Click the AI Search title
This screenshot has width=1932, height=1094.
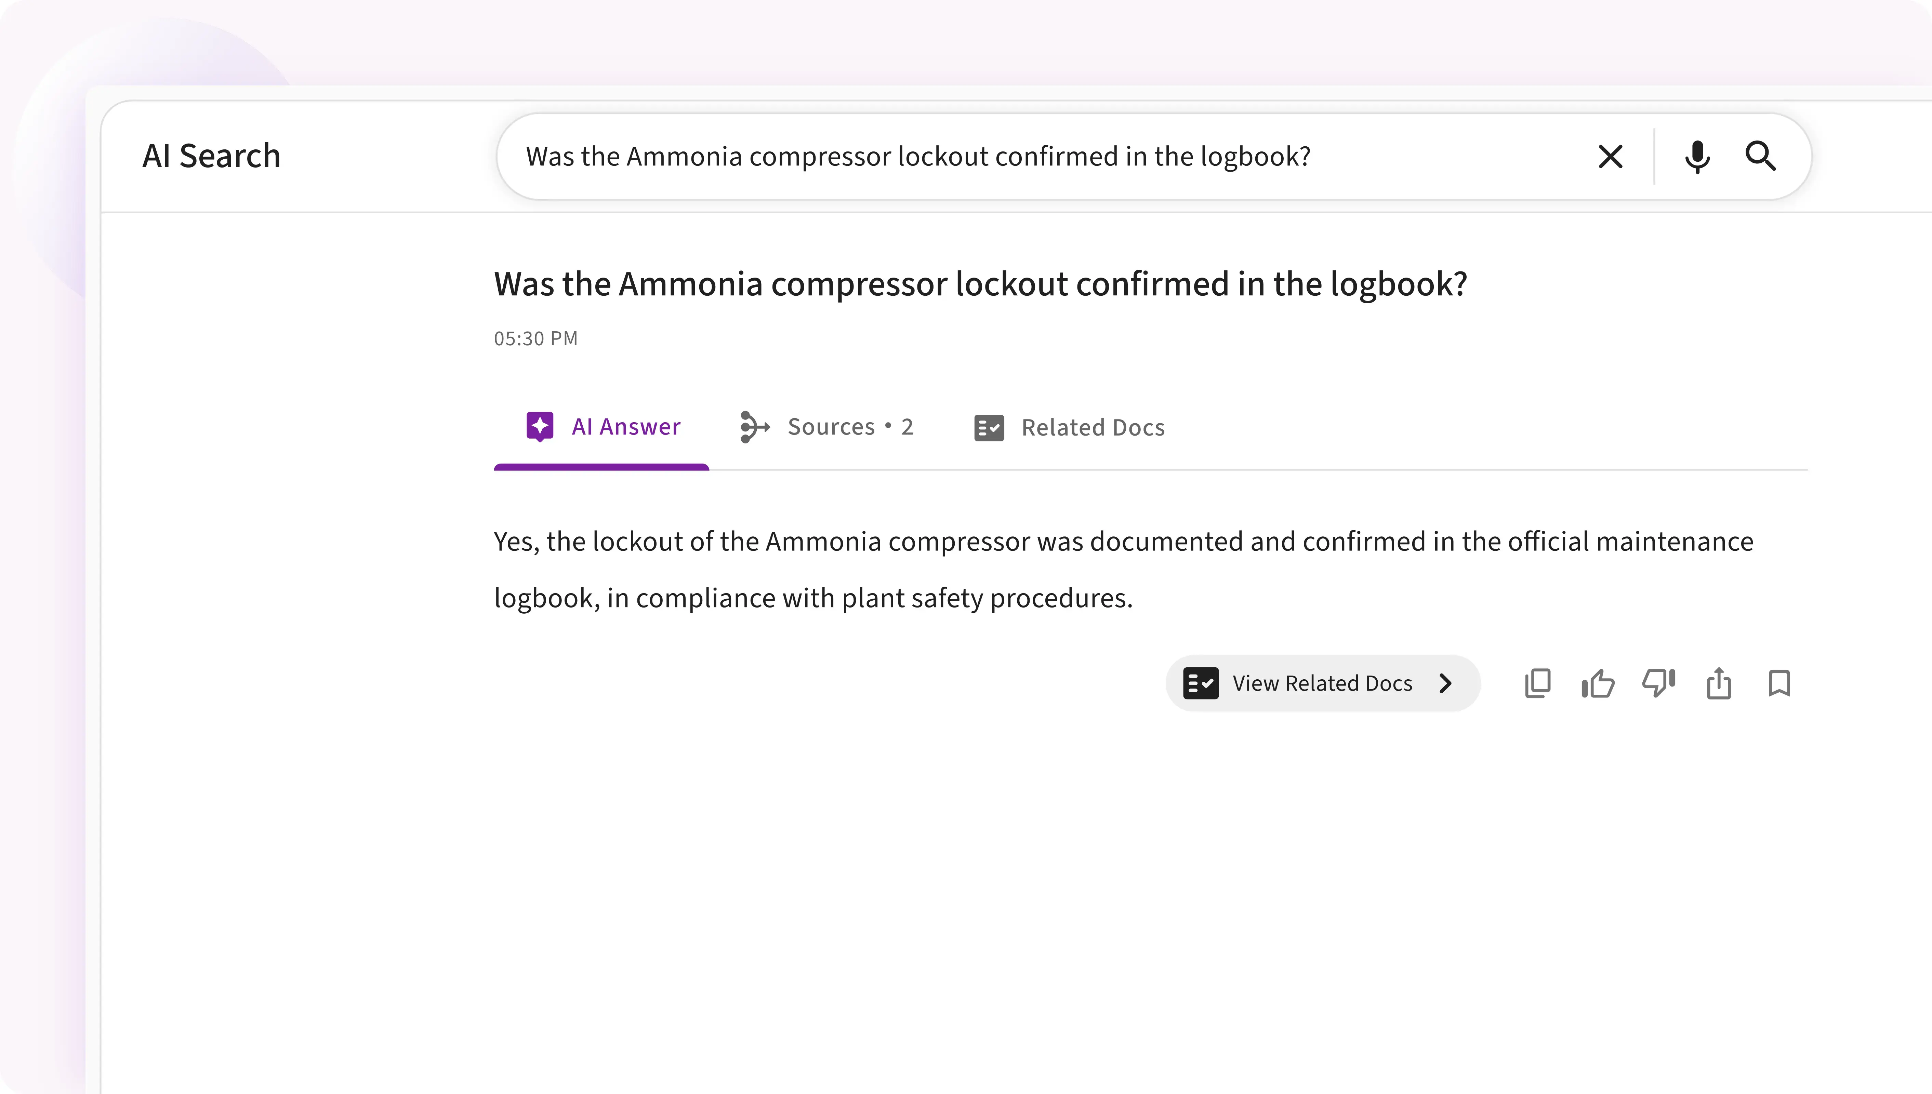tap(211, 156)
